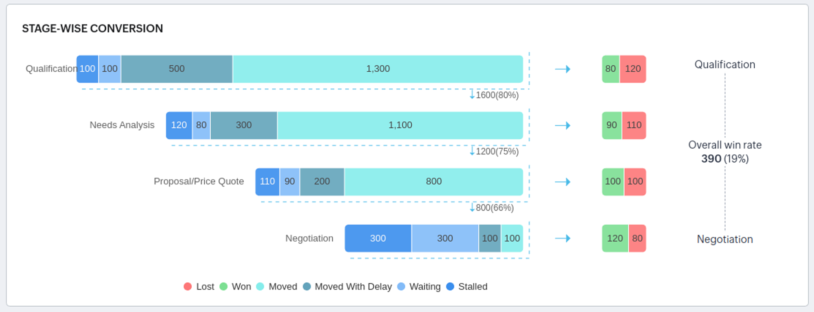Click the arrow icon in Negotiation row
The width and height of the screenshot is (814, 312).
coord(562,238)
